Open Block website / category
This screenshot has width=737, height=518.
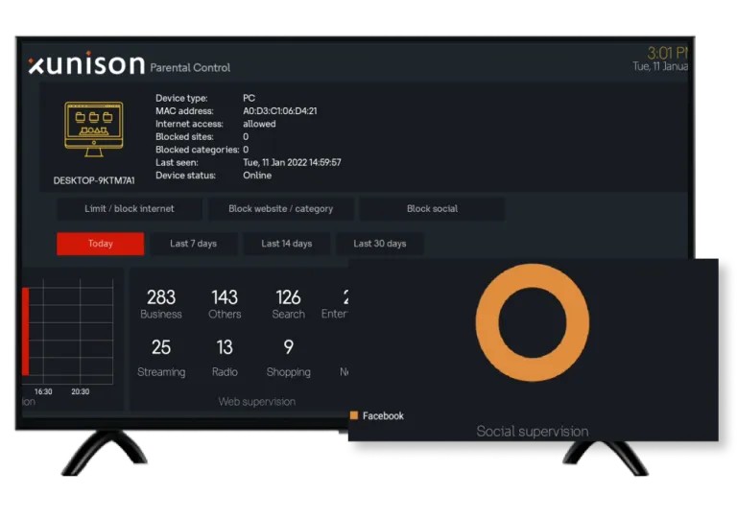point(280,209)
